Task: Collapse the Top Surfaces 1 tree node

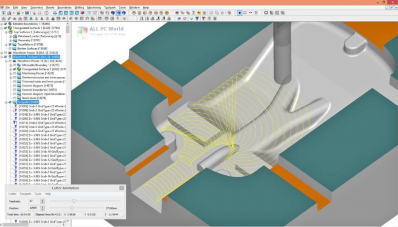Action: (6, 32)
